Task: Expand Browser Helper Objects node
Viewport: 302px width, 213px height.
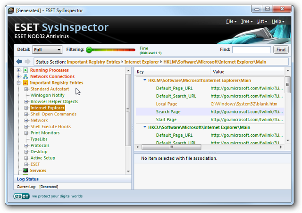Action: tap(26, 102)
